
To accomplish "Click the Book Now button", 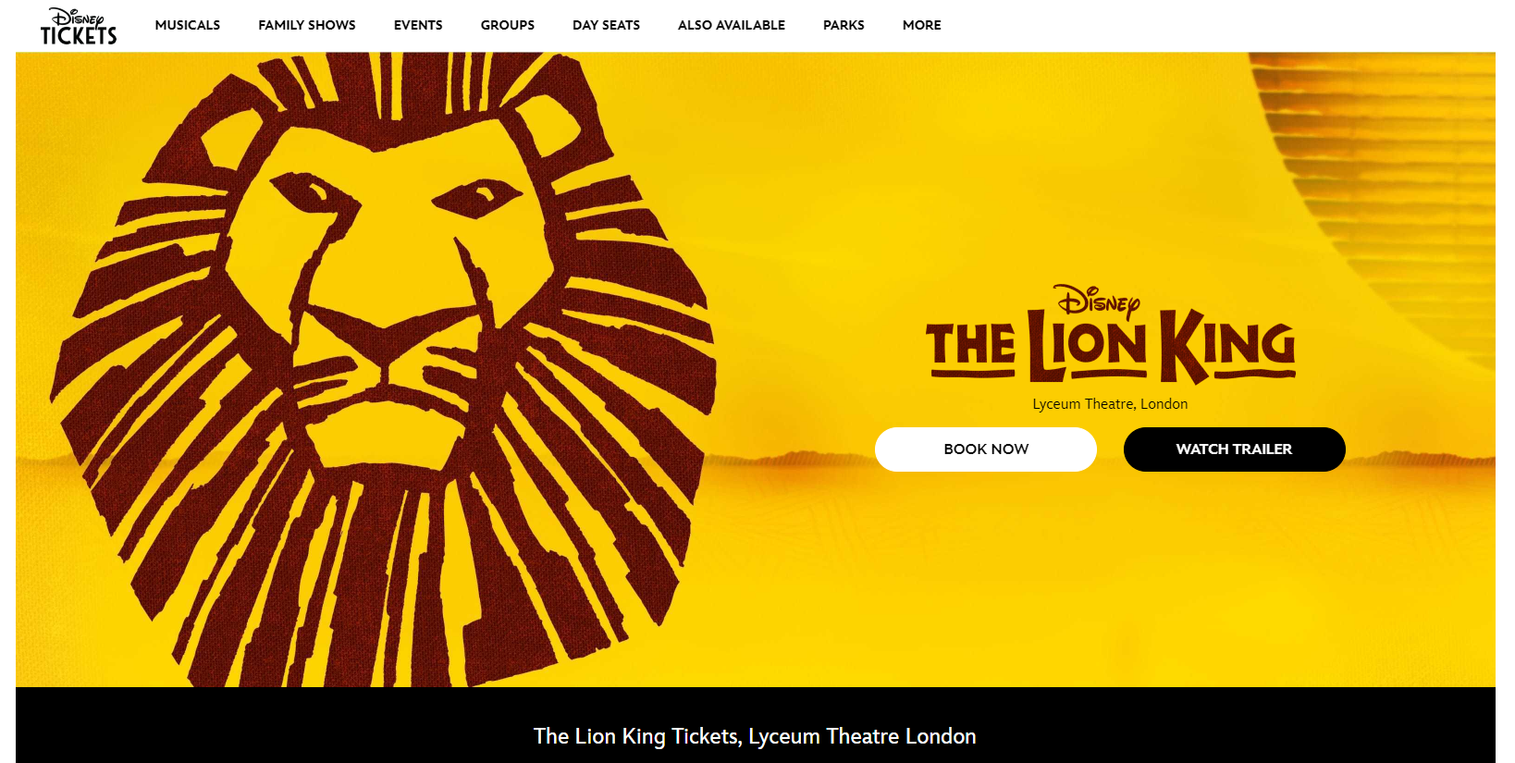I will click(x=986, y=449).
